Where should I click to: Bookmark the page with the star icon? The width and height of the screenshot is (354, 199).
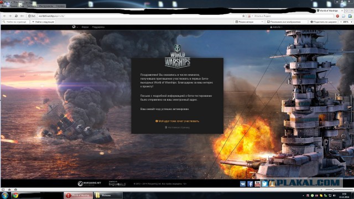click(x=243, y=16)
